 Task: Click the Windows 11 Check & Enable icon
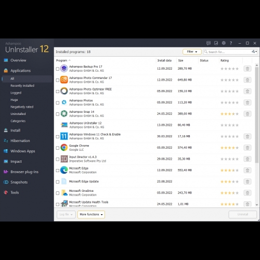click(64, 136)
